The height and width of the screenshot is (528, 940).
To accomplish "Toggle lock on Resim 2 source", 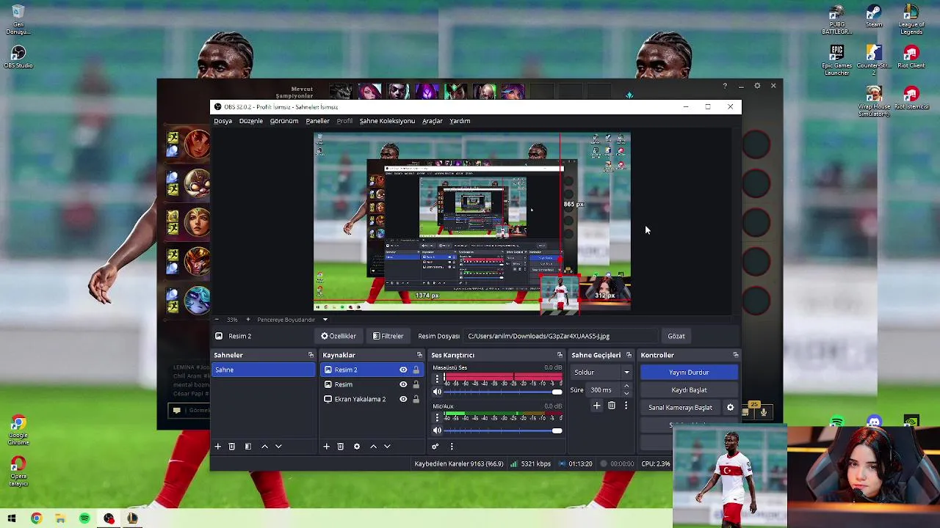I will click(x=416, y=370).
